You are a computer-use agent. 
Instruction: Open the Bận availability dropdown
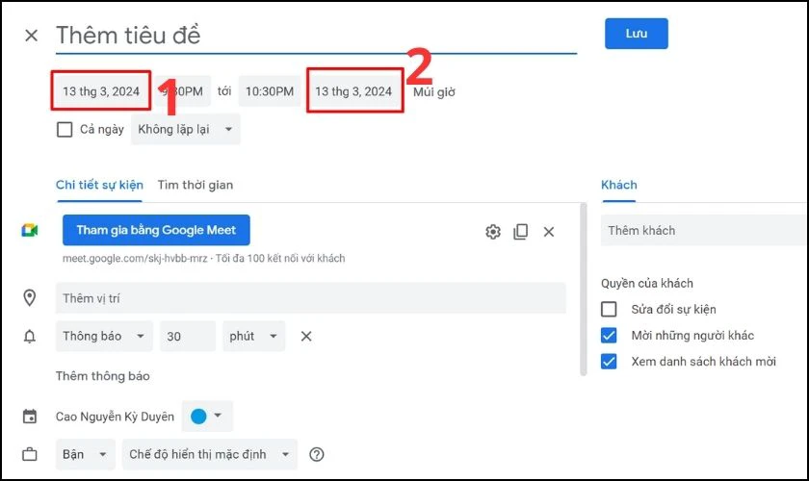tap(85, 454)
